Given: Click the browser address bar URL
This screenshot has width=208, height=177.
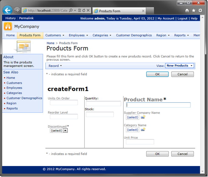Looking at the screenshot, I should pos(48,10).
